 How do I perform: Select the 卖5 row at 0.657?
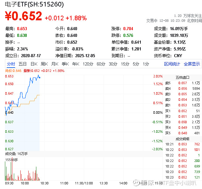coord(182,83)
